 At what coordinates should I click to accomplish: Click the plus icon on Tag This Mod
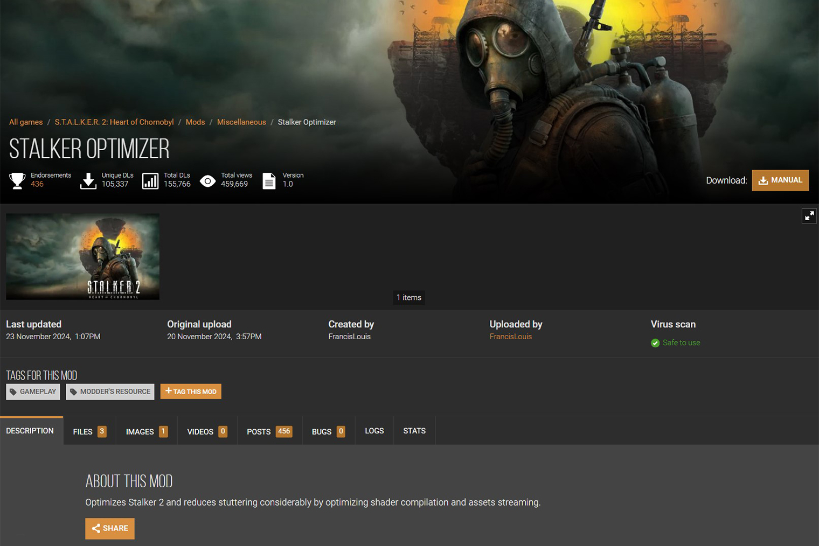coord(168,391)
